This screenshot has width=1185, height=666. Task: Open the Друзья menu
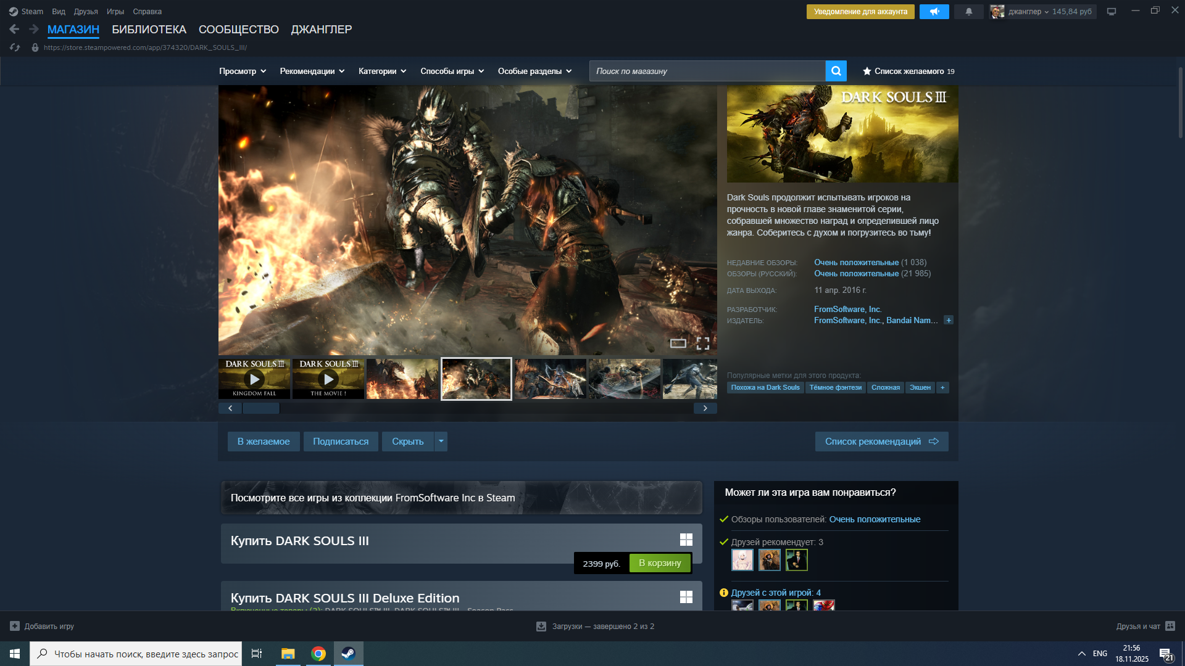point(85,12)
